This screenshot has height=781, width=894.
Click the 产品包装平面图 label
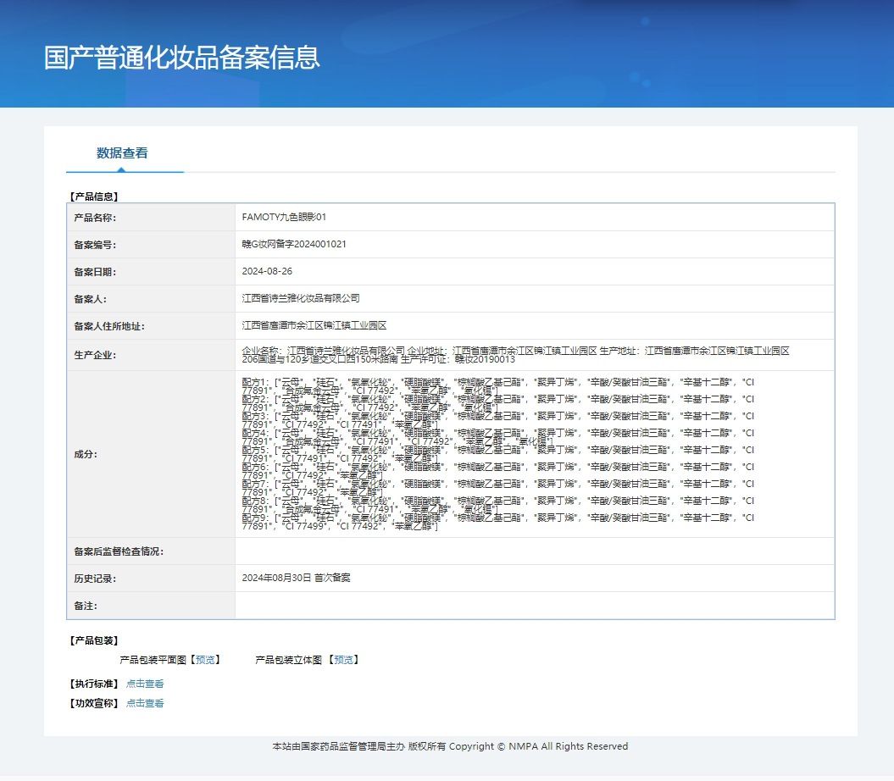(x=153, y=660)
